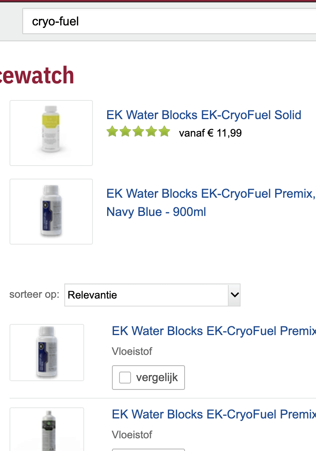Open the Navy Blue 900ml suggestion bottle image

pos(51,211)
